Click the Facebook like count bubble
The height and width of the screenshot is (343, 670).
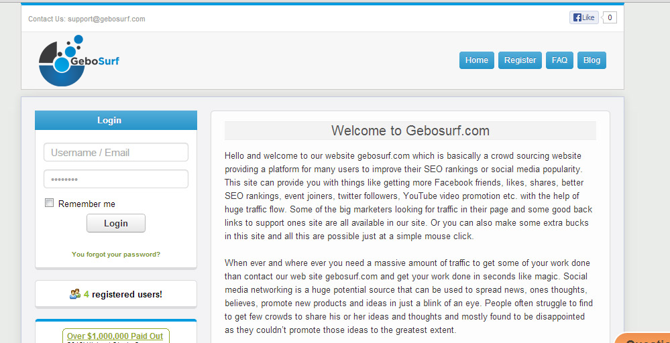tap(610, 17)
